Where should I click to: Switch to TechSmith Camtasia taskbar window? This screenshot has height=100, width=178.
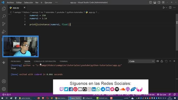[102, 98]
